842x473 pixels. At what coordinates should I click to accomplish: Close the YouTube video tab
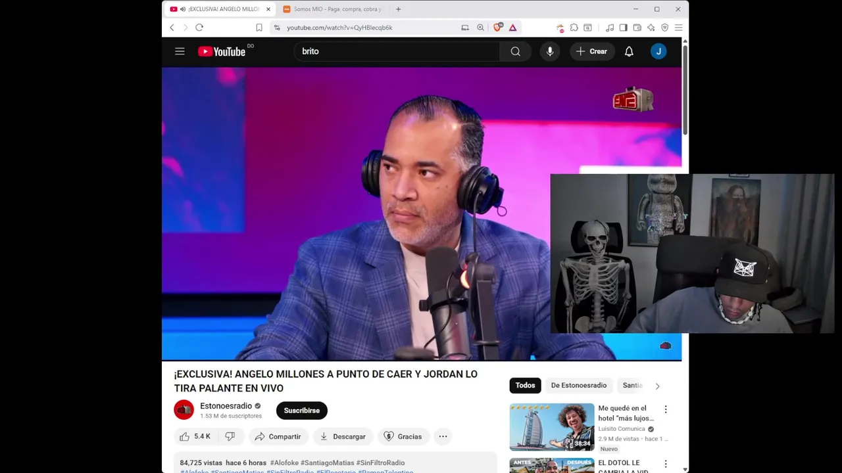(x=268, y=9)
